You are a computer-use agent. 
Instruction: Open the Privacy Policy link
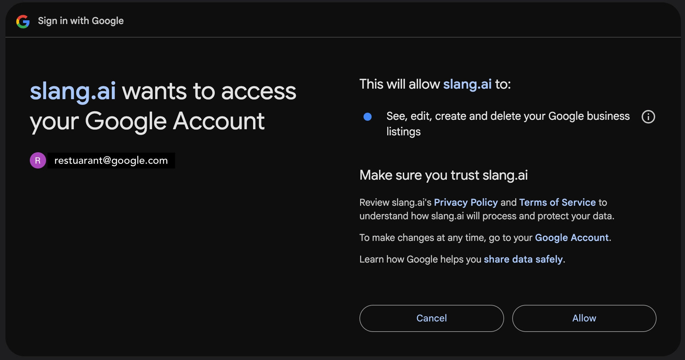click(x=466, y=202)
